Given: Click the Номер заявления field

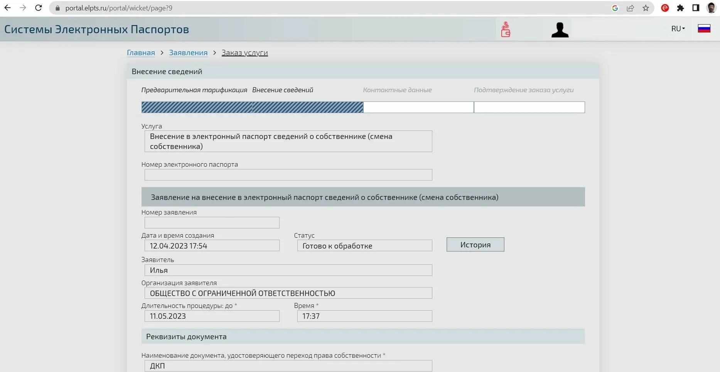Looking at the screenshot, I should [212, 223].
